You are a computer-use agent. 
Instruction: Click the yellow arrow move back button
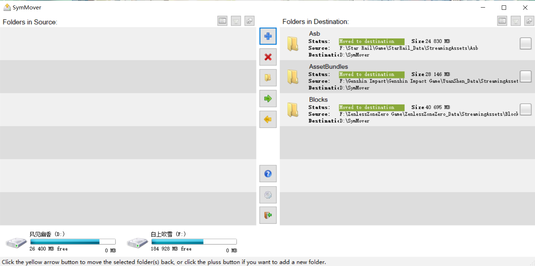268,119
